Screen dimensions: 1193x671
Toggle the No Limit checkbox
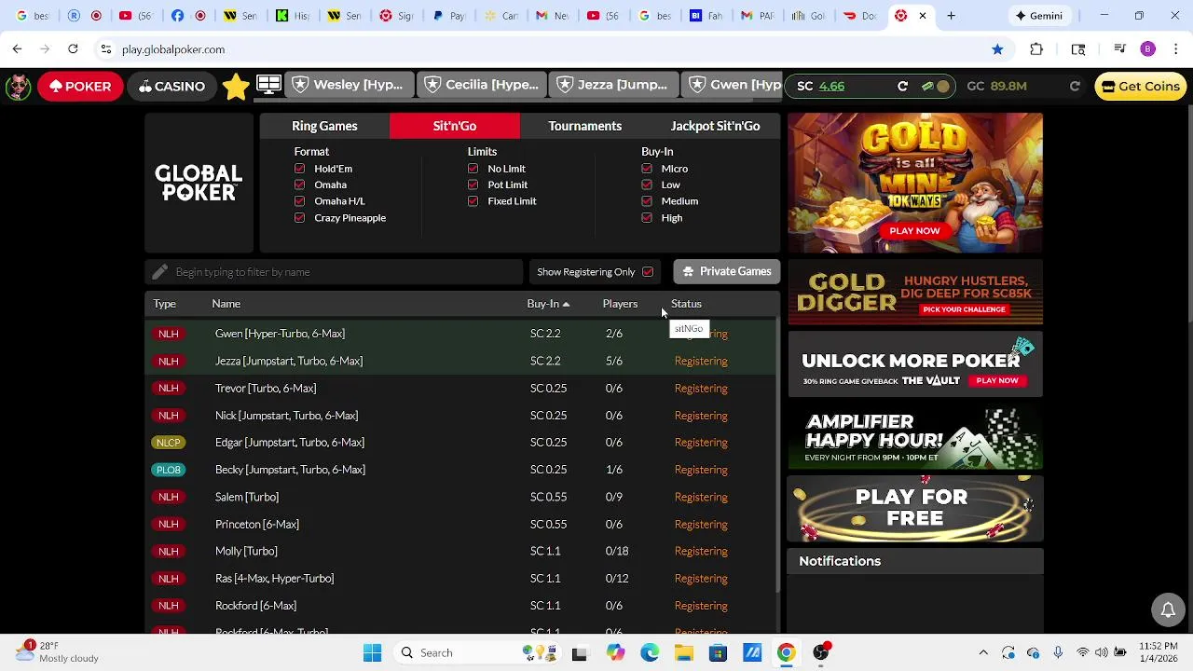click(x=473, y=169)
